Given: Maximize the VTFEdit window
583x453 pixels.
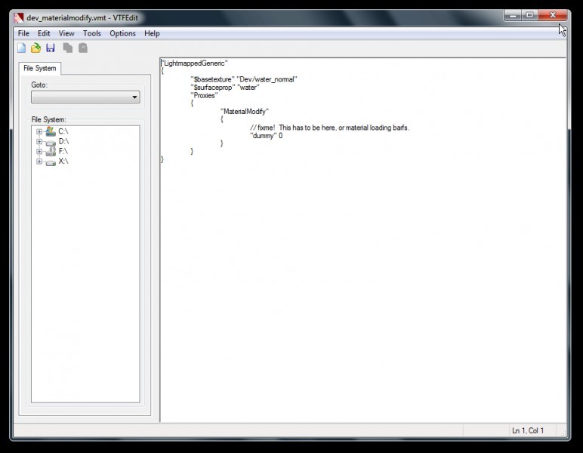Looking at the screenshot, I should [530, 15].
